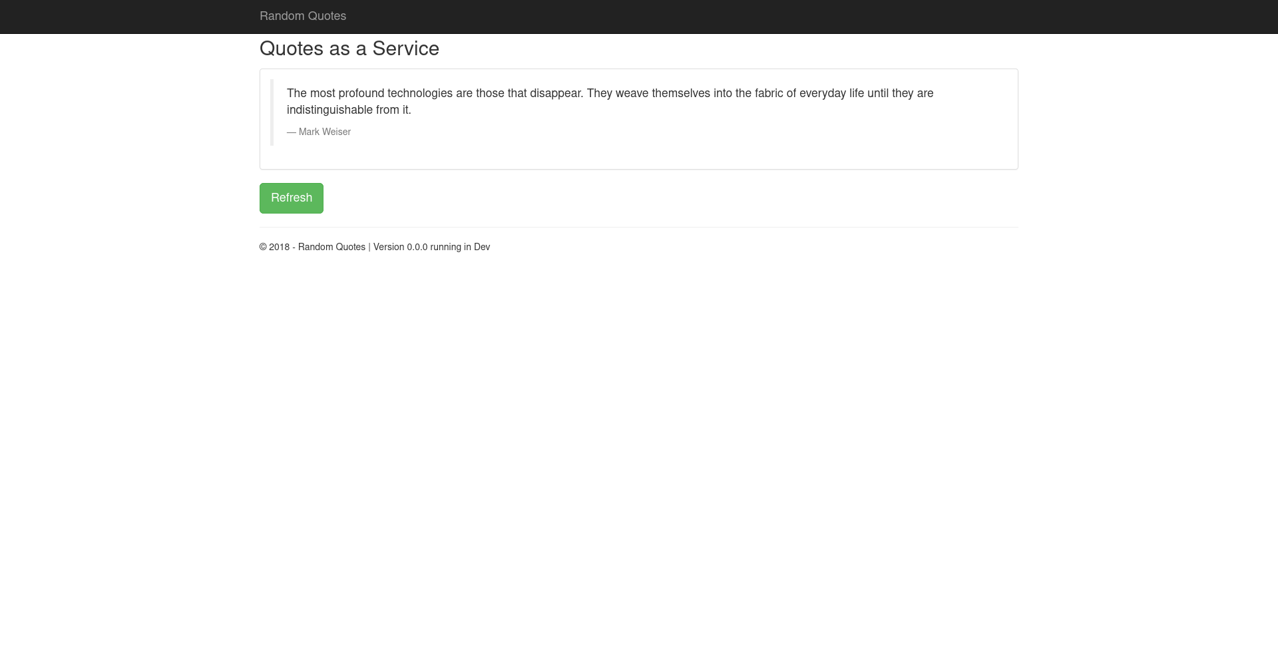Click the Mark Weiser attribution

(319, 132)
